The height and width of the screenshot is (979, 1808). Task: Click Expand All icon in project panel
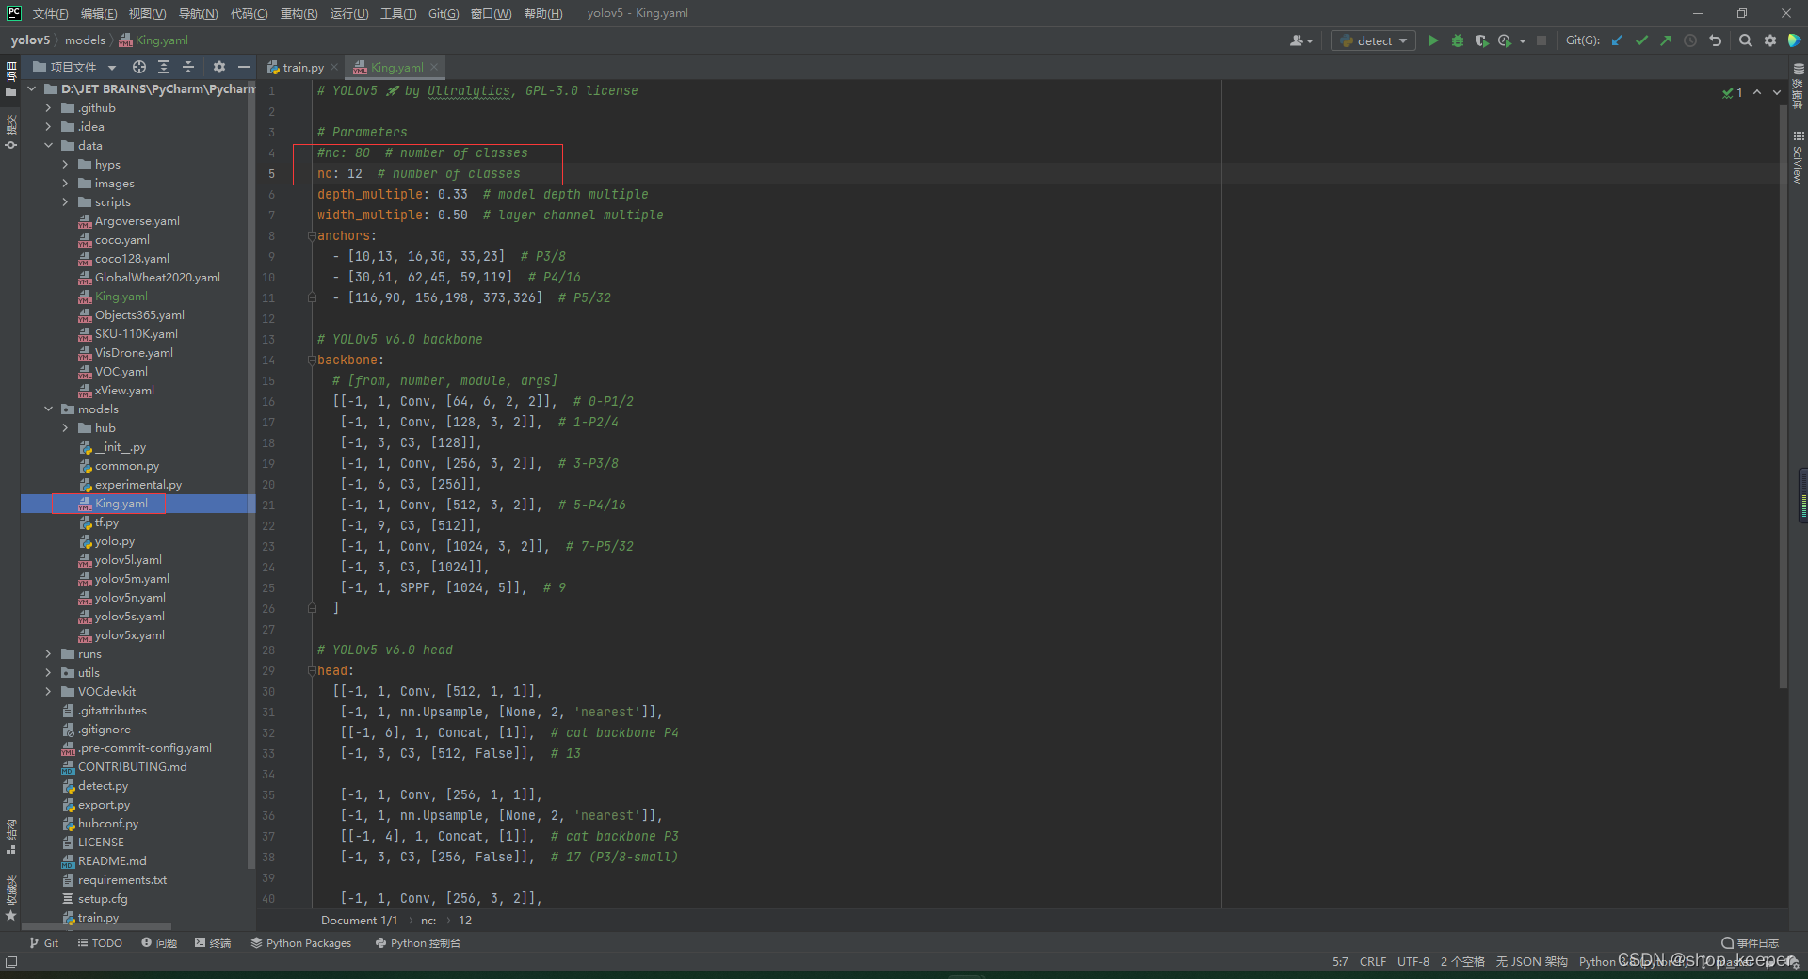(164, 67)
